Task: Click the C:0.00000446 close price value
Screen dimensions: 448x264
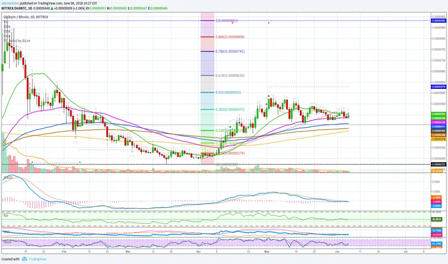Action: point(159,8)
